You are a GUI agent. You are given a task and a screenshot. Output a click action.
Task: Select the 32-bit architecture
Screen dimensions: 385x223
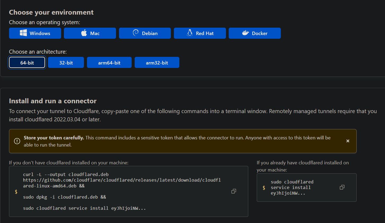(x=66, y=63)
